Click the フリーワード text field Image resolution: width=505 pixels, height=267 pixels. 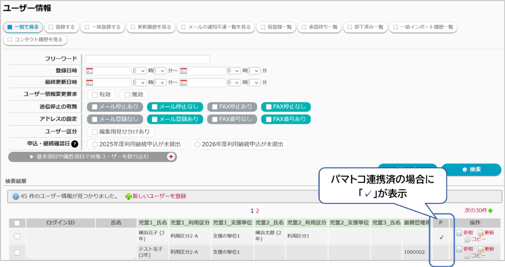point(147,59)
